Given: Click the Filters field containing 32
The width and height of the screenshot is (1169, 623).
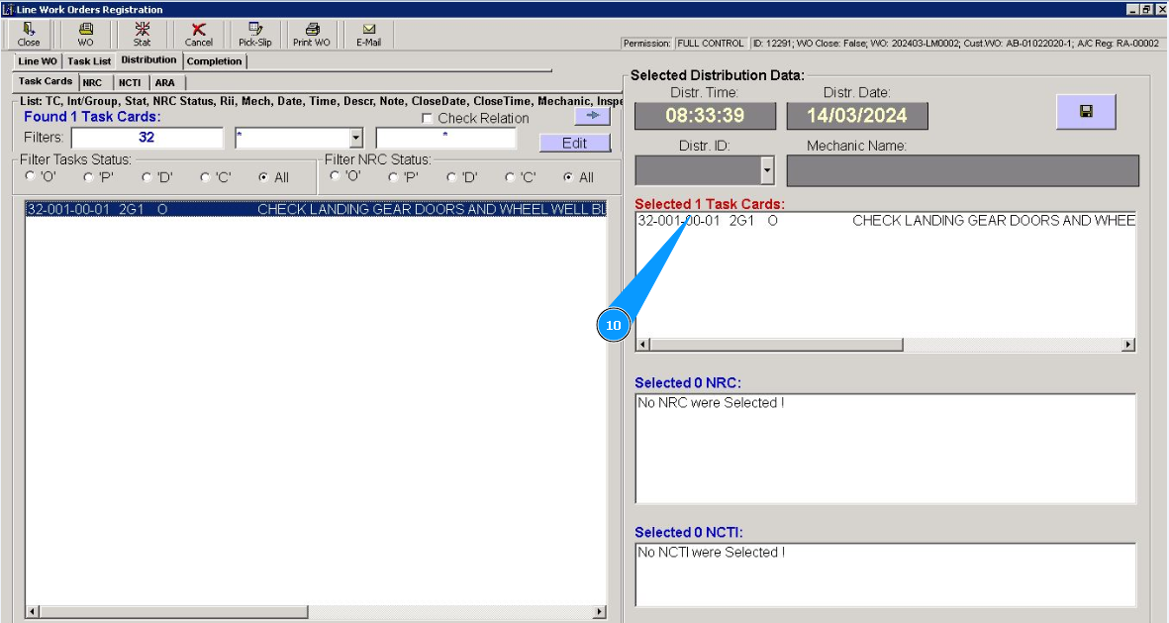Looking at the screenshot, I should click(x=146, y=138).
